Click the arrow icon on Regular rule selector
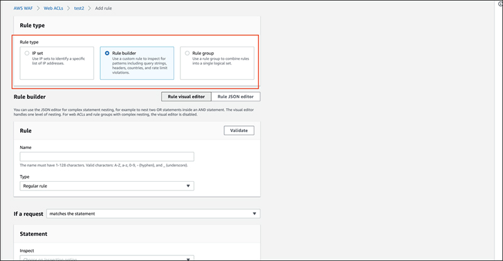 (189, 186)
